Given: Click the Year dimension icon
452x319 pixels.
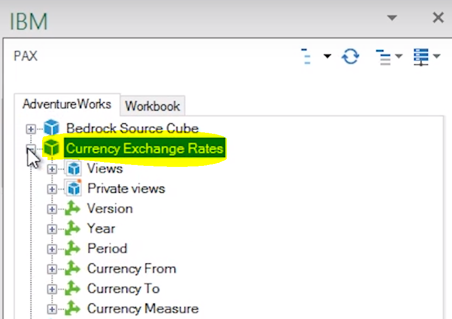Looking at the screenshot, I should coord(72,229).
